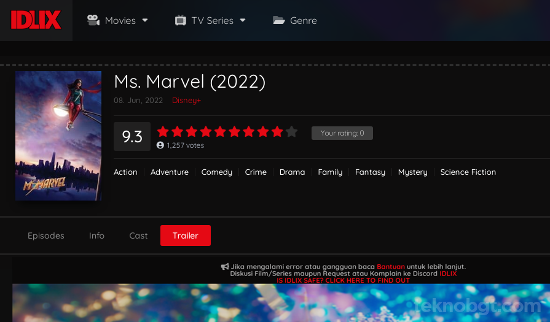Click the Bantuan help link
This screenshot has width=550, height=322.
pos(390,267)
